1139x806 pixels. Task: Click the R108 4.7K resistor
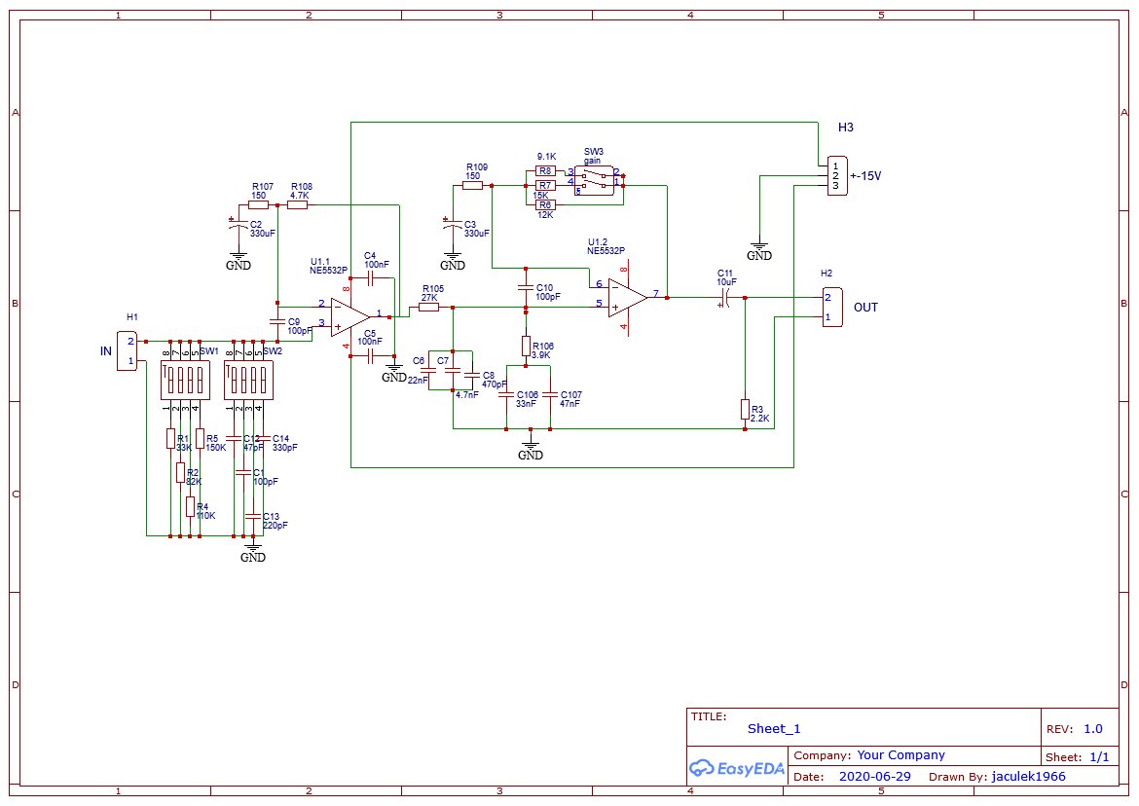pyautogui.click(x=298, y=205)
